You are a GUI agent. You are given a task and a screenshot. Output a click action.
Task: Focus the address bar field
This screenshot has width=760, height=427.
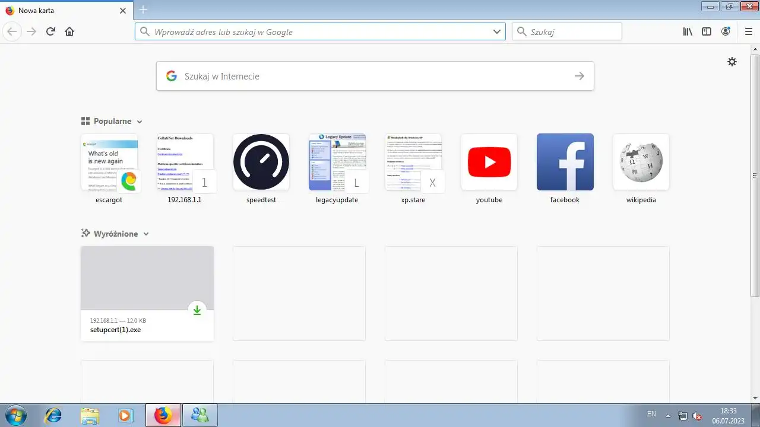[x=320, y=31]
